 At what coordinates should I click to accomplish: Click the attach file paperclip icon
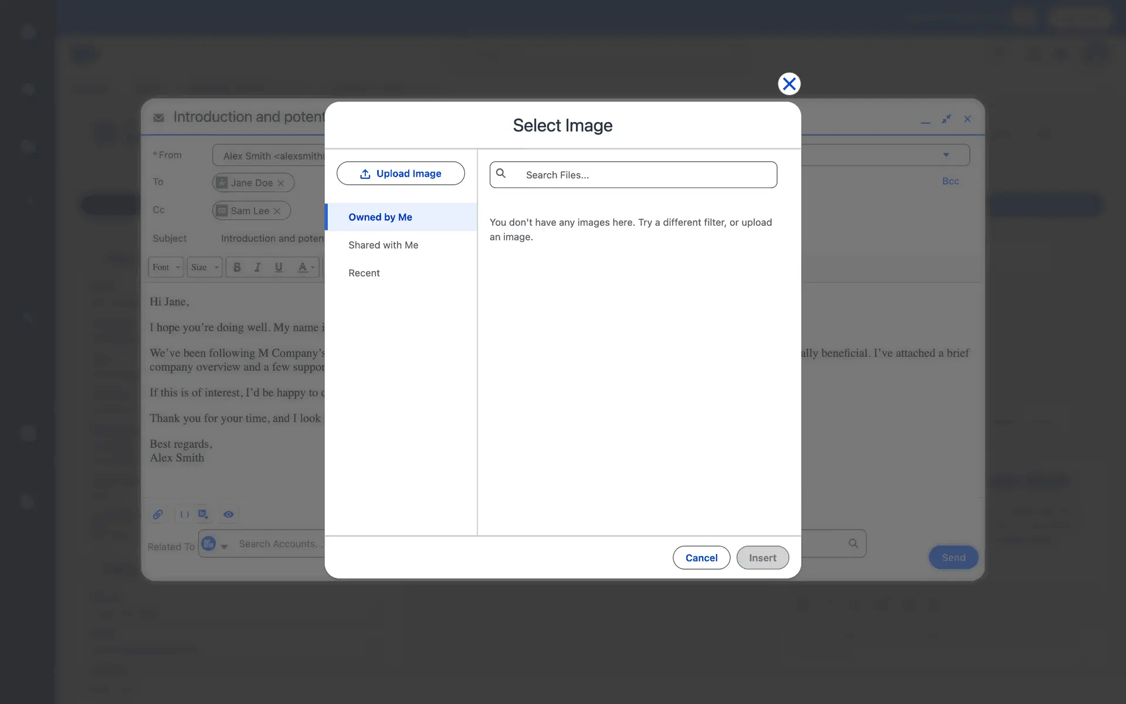(158, 515)
